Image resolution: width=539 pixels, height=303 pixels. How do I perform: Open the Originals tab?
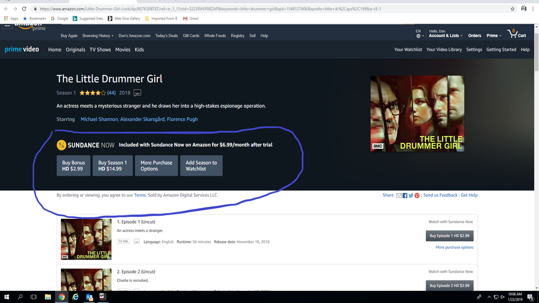pos(75,50)
